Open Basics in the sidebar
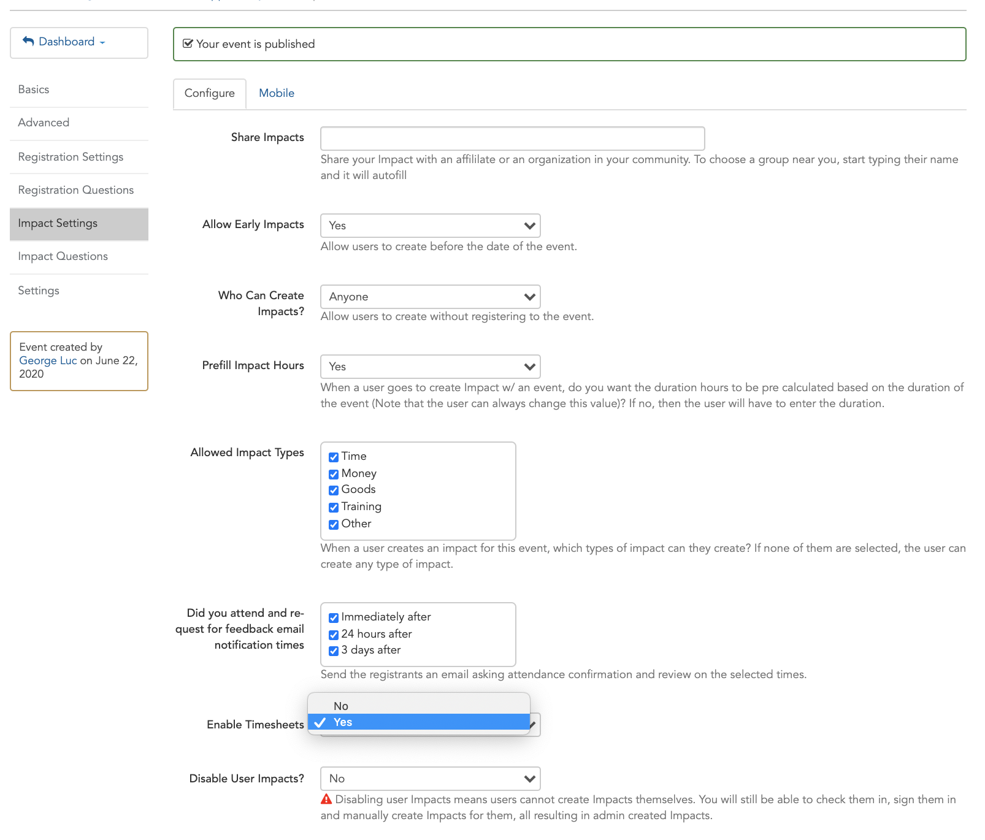 [x=79, y=90]
